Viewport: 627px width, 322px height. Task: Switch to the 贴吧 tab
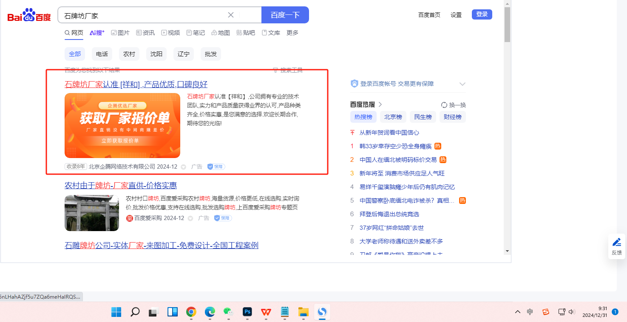246,33
